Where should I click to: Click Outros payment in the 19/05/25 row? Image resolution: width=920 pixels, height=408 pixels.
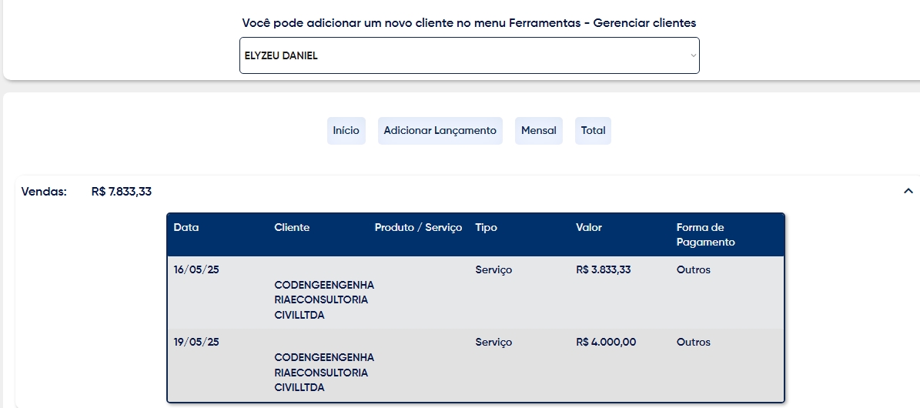[x=693, y=343]
